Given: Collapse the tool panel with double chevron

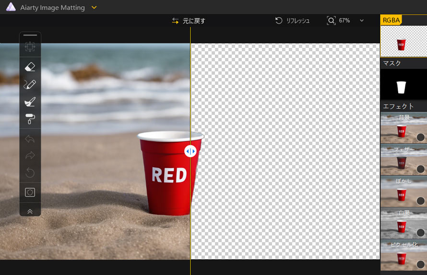Looking at the screenshot, I should 30,211.
